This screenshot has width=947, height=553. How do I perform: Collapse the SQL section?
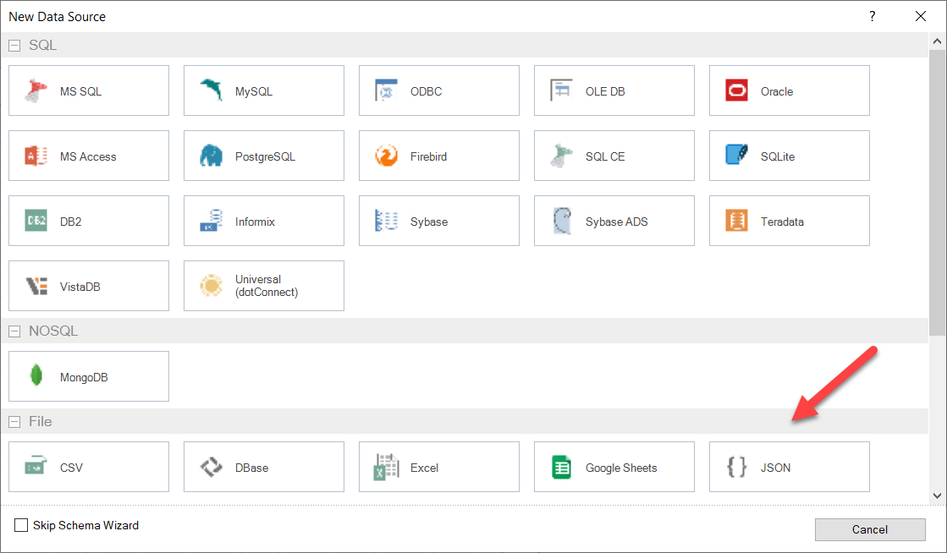coord(14,46)
